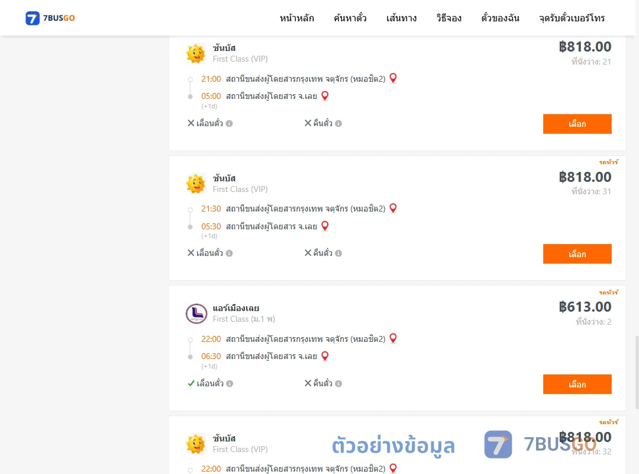Click the 7BUSGO logo in header
Viewport: 639px width, 474px height.
(50, 18)
